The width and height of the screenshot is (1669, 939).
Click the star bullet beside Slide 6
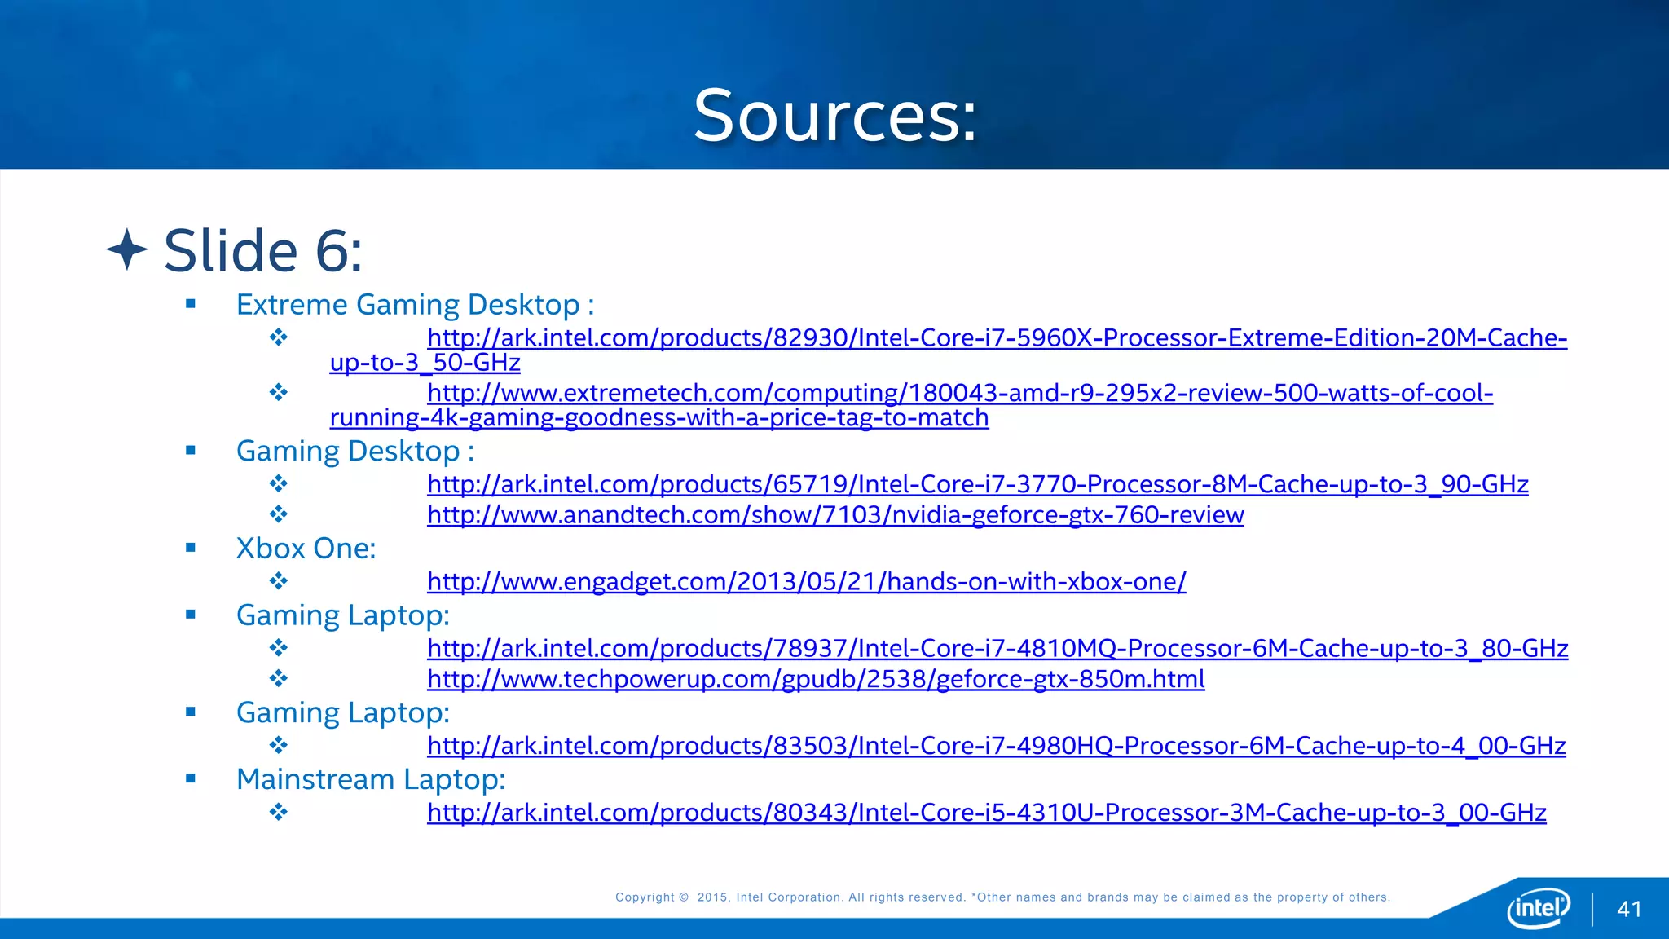click(x=127, y=249)
